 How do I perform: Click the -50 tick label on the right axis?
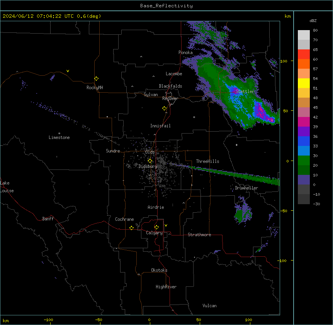pos(284,211)
